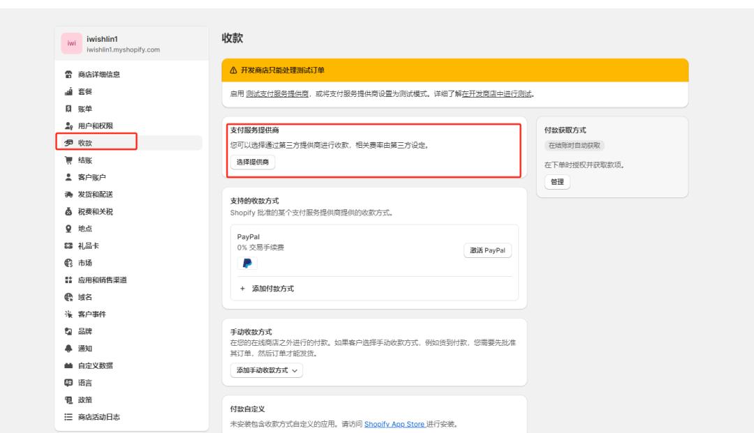Click 添加付款方式 text
Viewport: 754px width, 433px height.
273,289
